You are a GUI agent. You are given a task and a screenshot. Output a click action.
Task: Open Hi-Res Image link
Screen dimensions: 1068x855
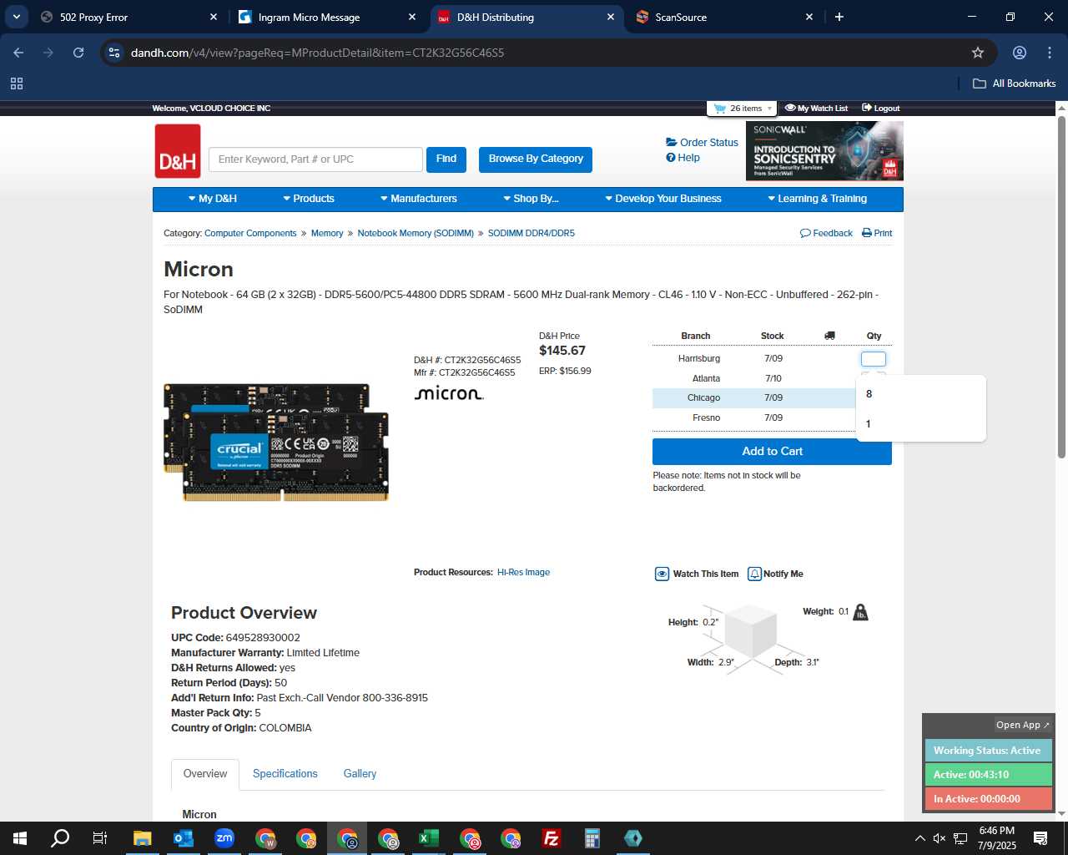point(523,573)
